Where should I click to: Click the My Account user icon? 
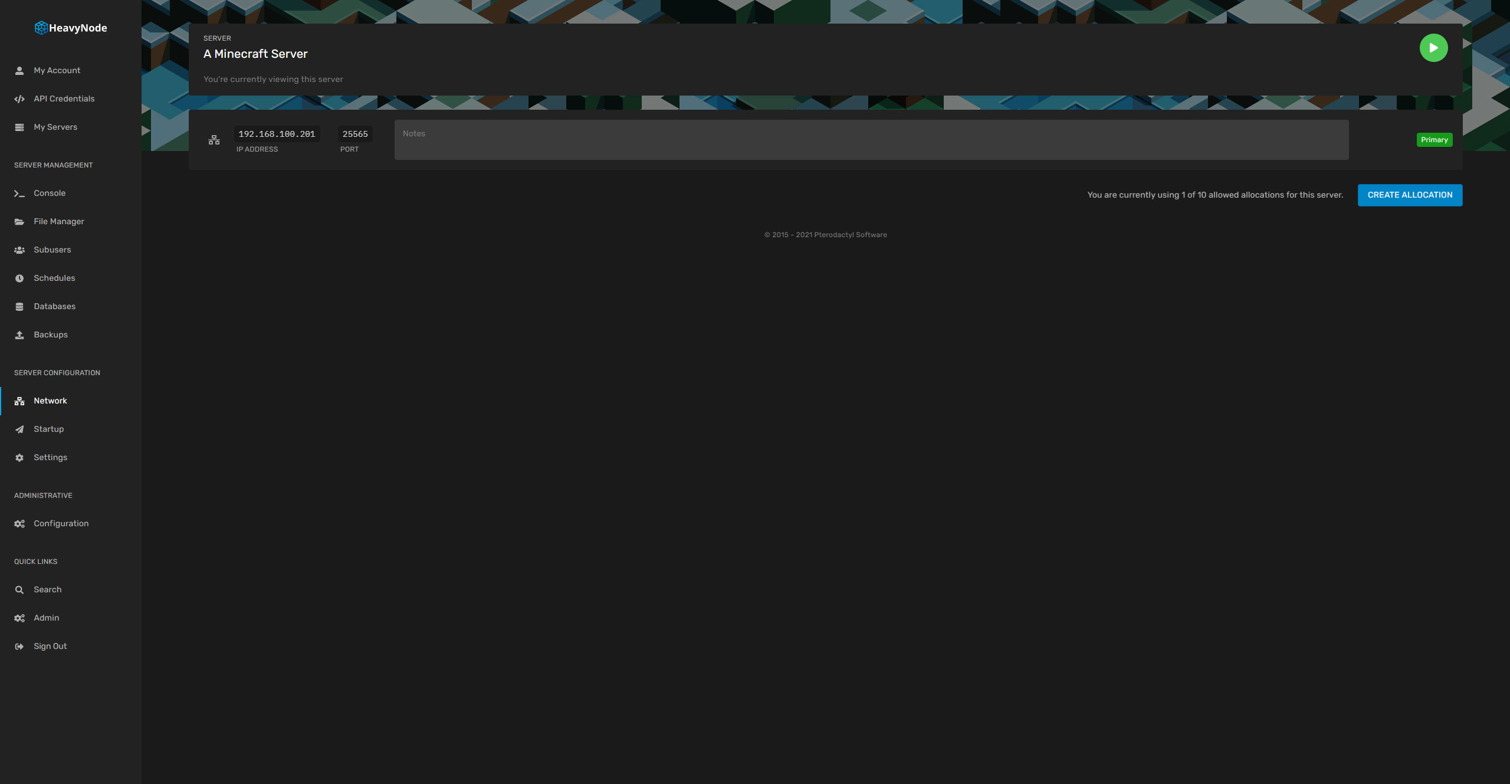click(x=19, y=70)
